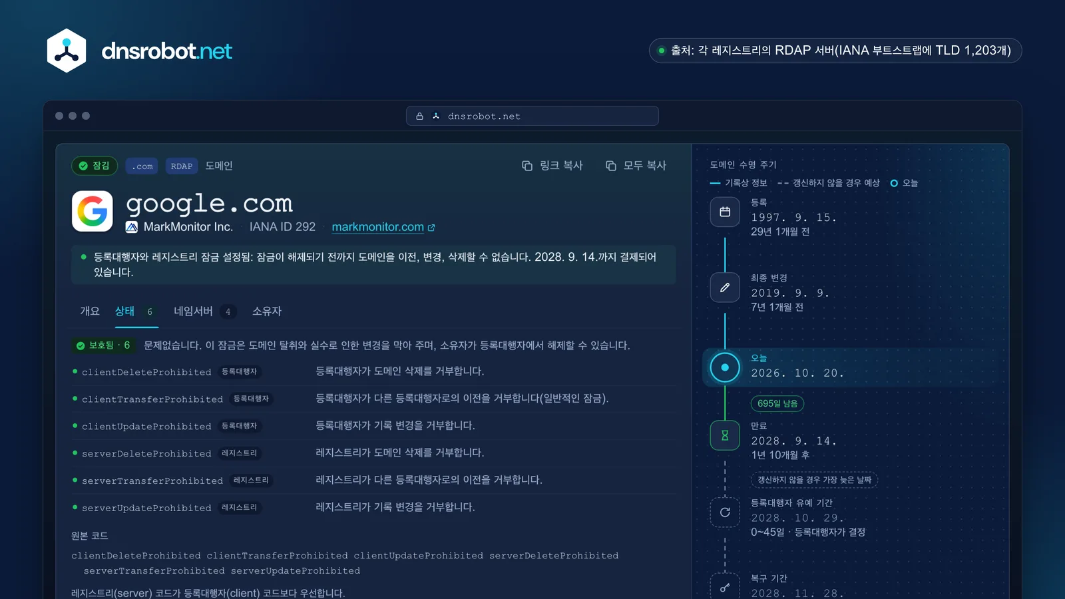Click the 출처 RDAP source banner

(x=835, y=51)
